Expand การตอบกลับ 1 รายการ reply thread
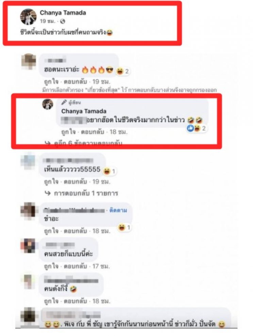 coord(86,193)
